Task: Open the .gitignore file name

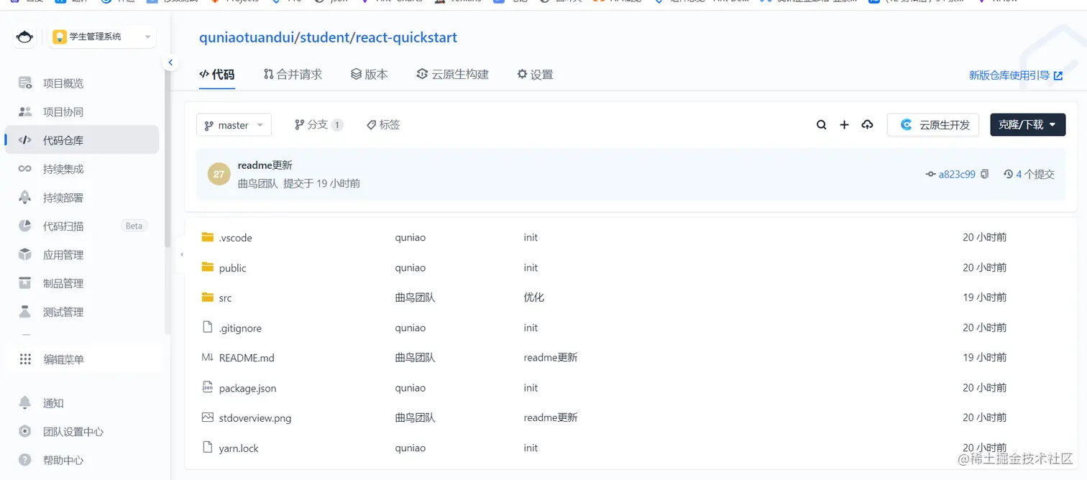Action: point(240,328)
